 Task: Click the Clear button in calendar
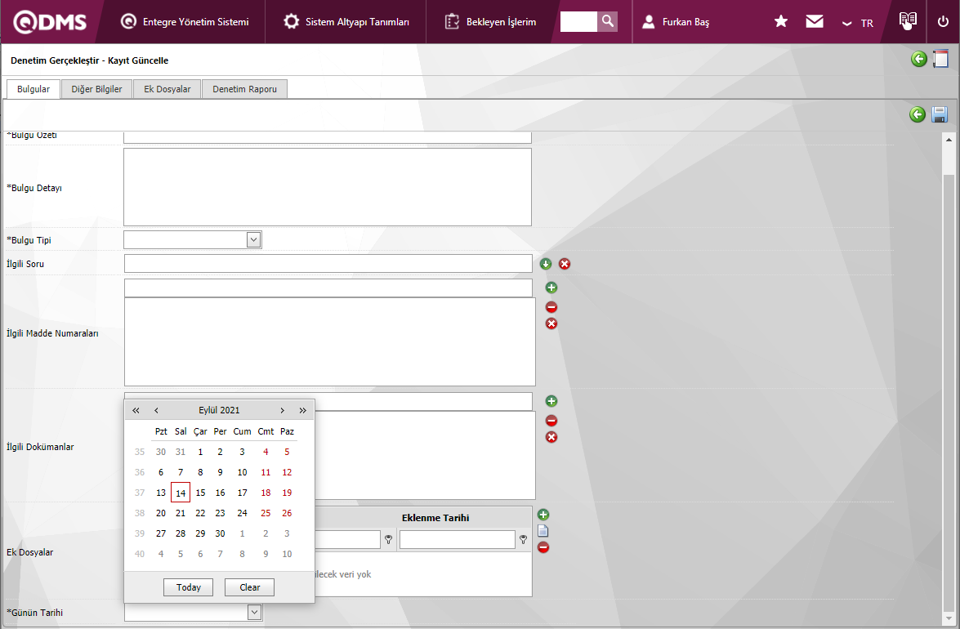250,587
